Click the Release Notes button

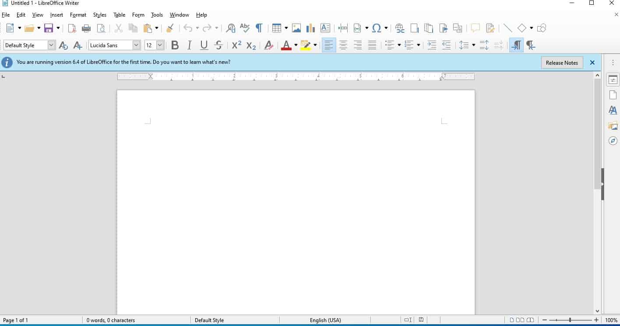[562, 62]
